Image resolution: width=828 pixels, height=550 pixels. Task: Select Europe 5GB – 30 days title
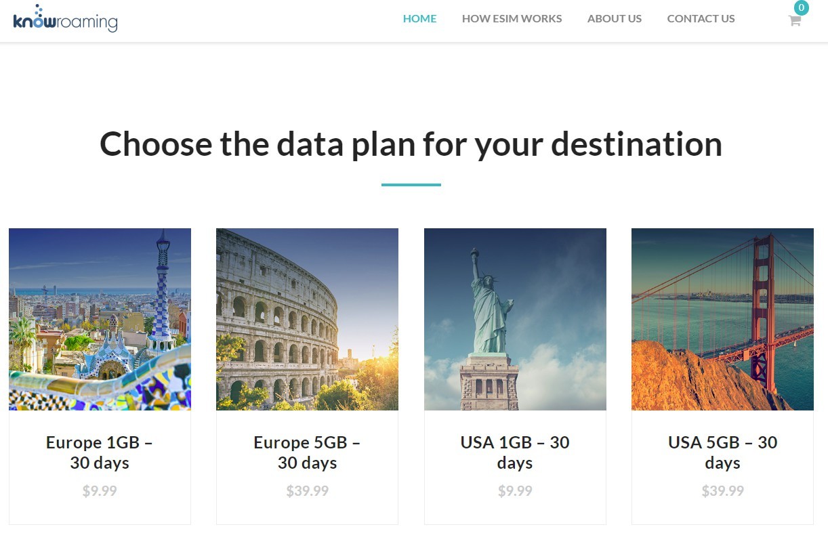click(307, 452)
